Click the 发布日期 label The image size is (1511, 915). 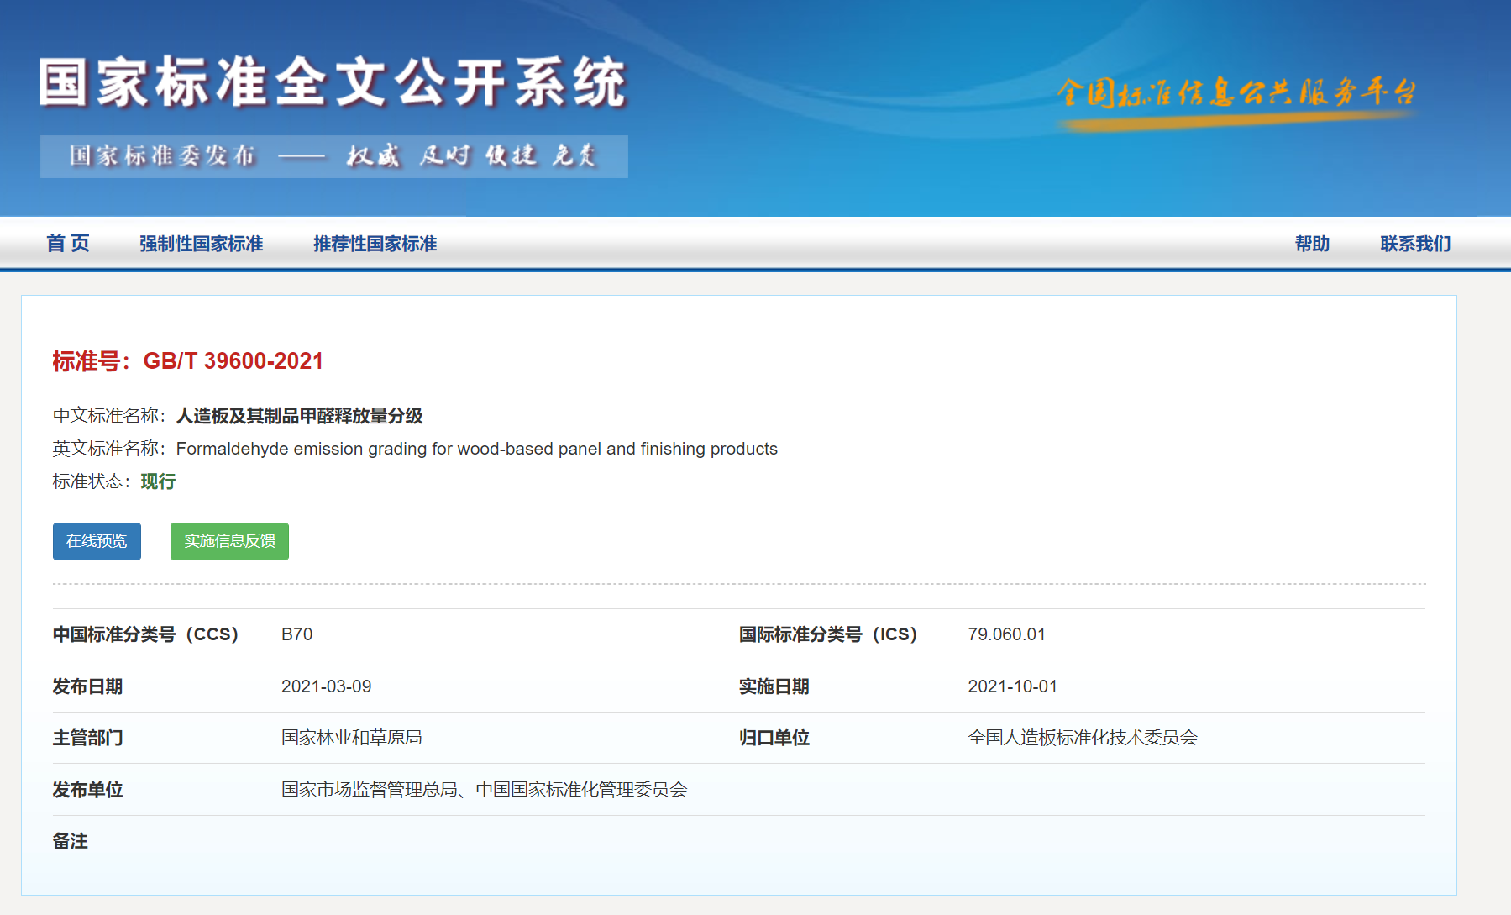click(87, 686)
